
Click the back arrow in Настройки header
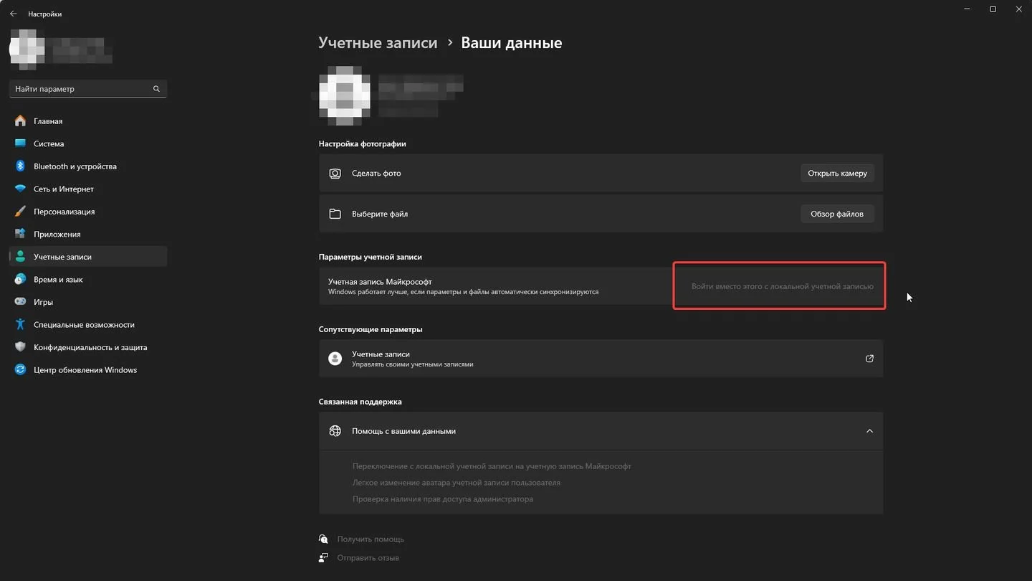coord(13,14)
